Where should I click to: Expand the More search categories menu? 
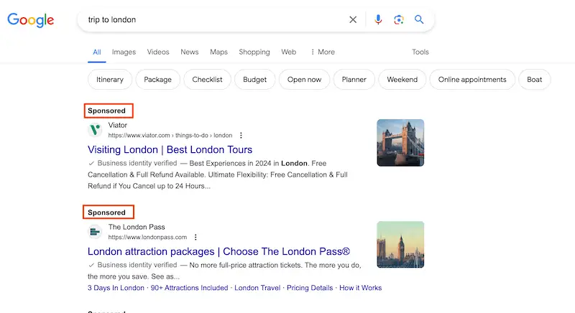[322, 52]
